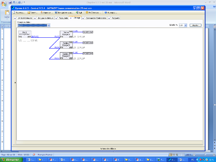The height and width of the screenshot is (162, 216).
Task: Open the Tuyauterie tab
Action: click(61, 18)
